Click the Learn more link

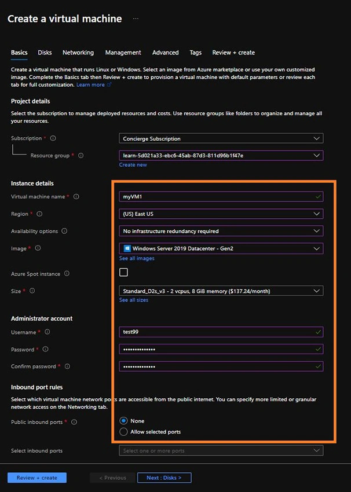(90, 85)
